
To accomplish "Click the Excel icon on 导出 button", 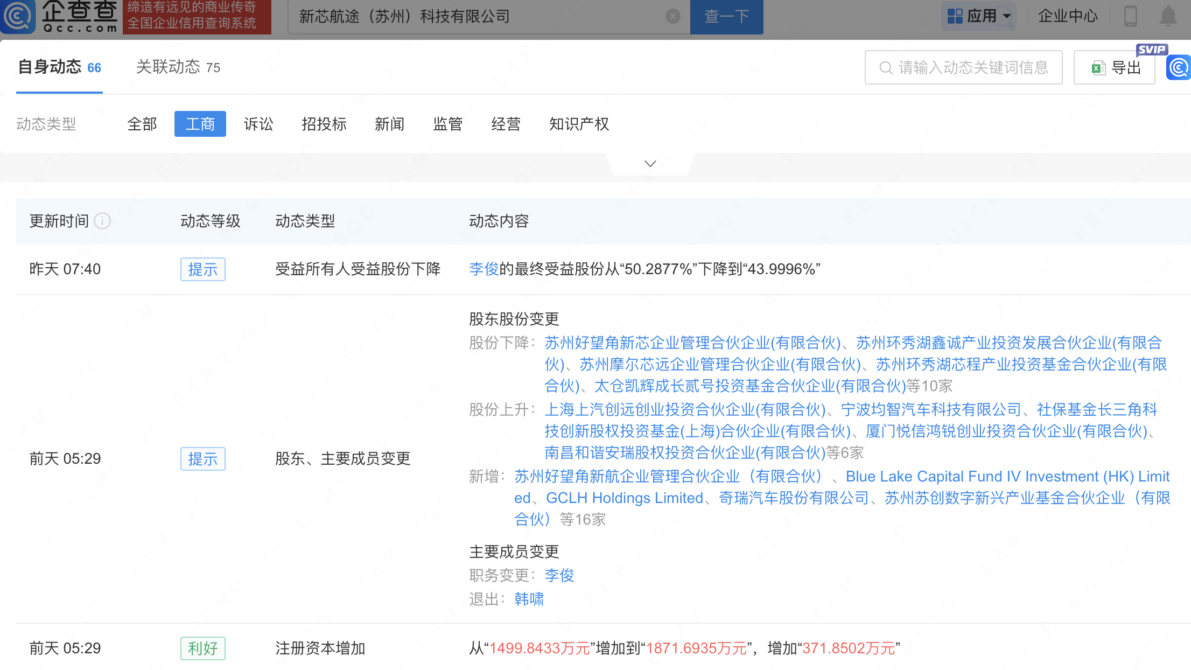I will pyautogui.click(x=1097, y=68).
